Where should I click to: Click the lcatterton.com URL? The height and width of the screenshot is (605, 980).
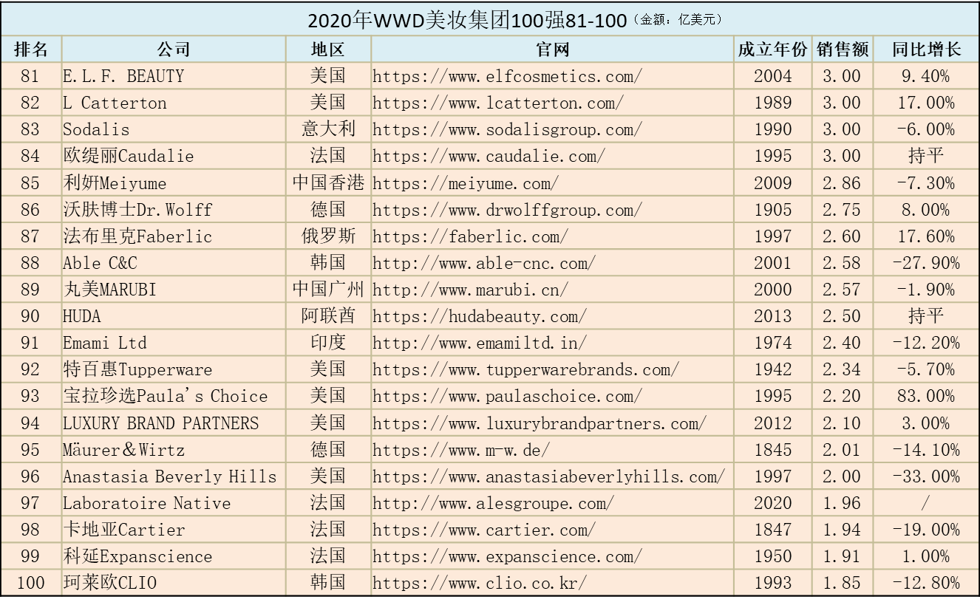pyautogui.click(x=497, y=103)
